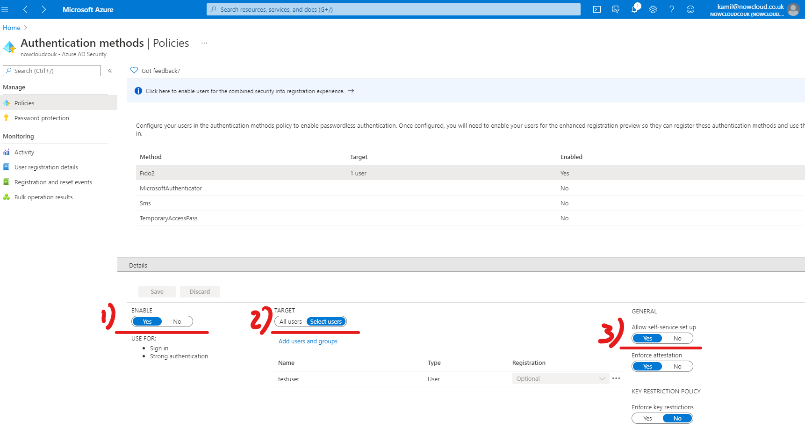Click the global search resources field
Screen dimensions: 805x428
(x=394, y=9)
